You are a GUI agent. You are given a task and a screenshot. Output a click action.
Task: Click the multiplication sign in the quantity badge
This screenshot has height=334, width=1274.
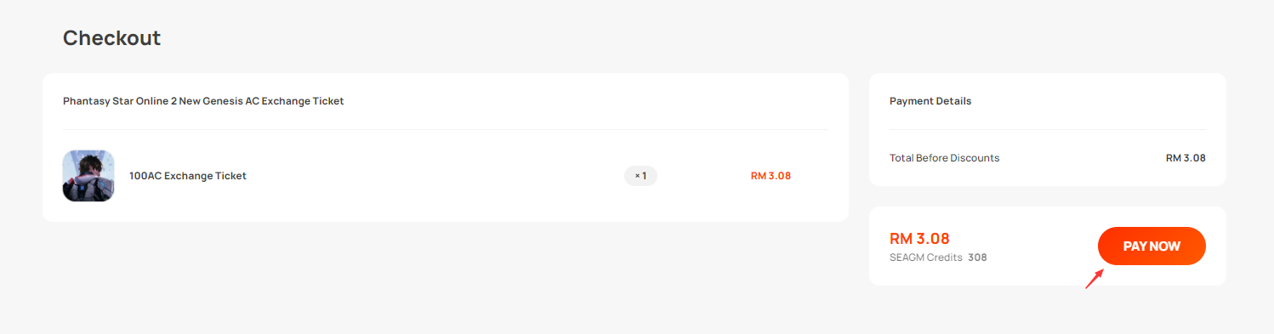637,176
